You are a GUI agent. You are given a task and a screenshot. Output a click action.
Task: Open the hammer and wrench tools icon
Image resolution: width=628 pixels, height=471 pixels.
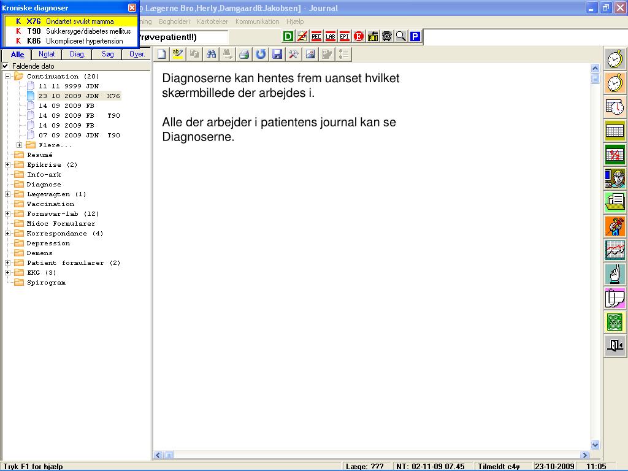294,54
